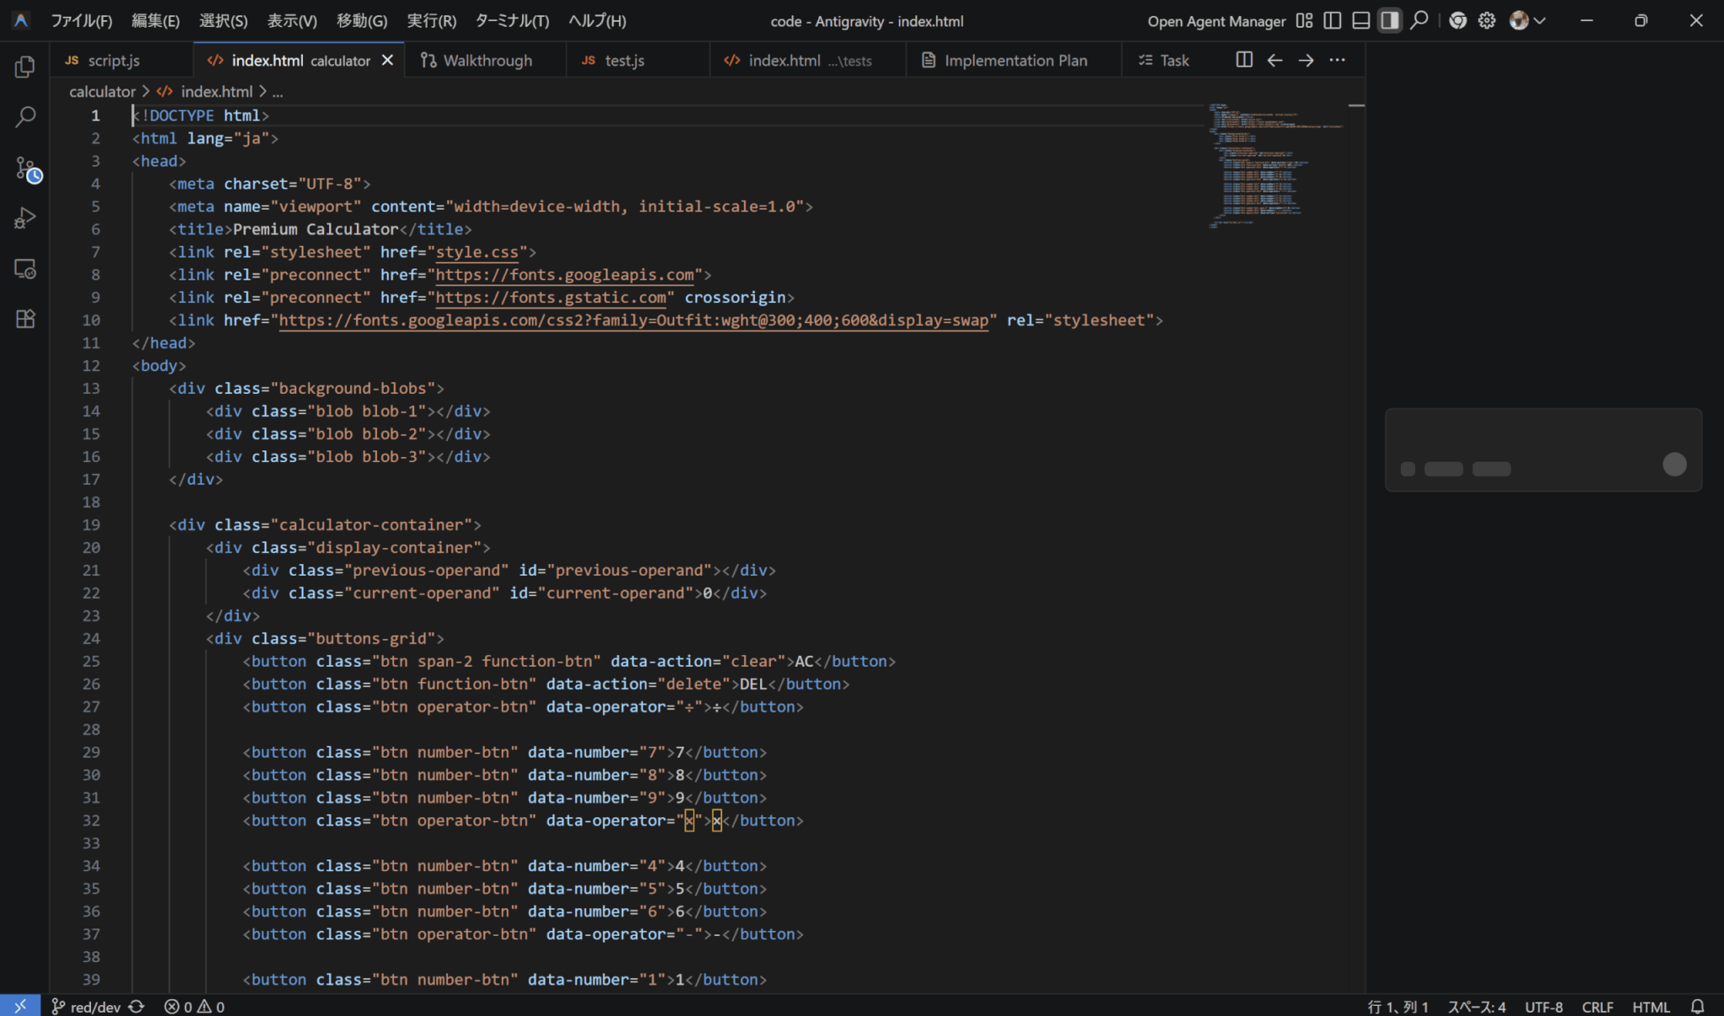Split the editor to the right
This screenshot has width=1724, height=1016.
point(1243,60)
